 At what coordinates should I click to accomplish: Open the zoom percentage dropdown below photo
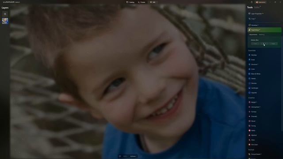(126, 156)
